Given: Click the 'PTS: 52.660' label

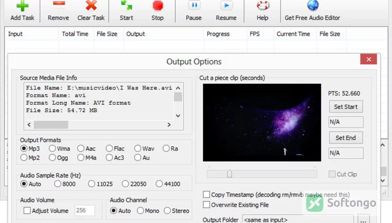Looking at the screenshot, I should 344,93.
